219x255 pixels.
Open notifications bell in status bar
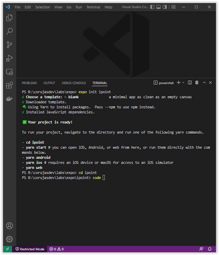coord(210,249)
